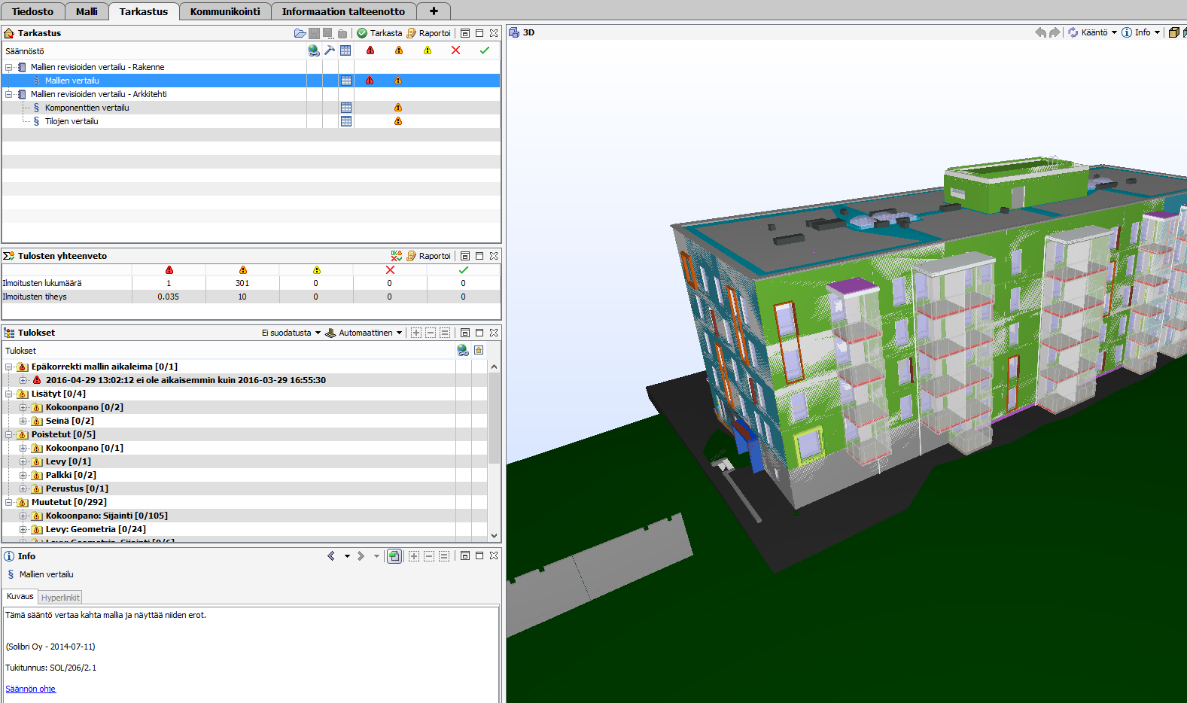Switch to Hyperlinkit tab in Info panel
The image size is (1187, 703).
[60, 597]
